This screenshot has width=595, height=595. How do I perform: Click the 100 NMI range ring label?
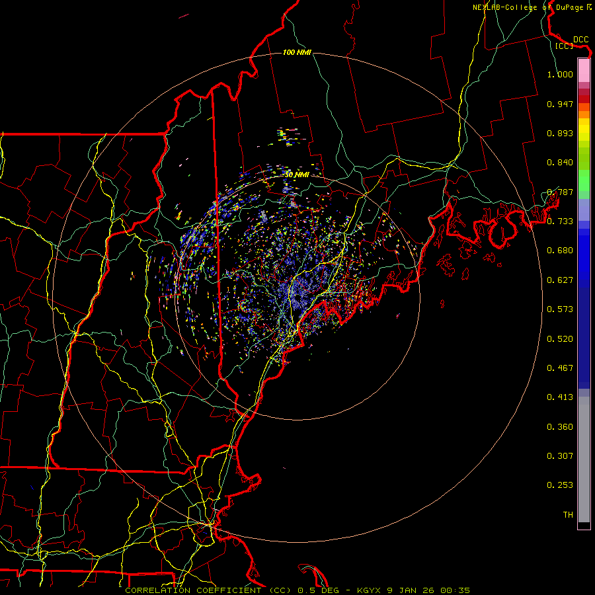coord(297,52)
